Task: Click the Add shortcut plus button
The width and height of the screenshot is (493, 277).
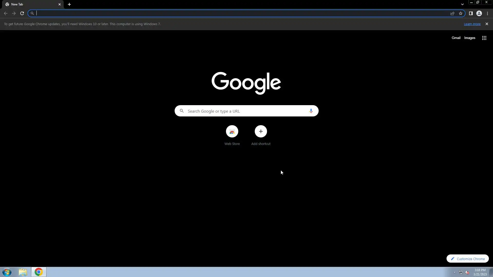Action: tap(261, 131)
